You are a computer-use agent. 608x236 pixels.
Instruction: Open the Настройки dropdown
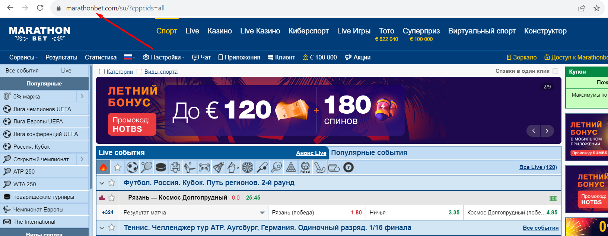pyautogui.click(x=163, y=57)
